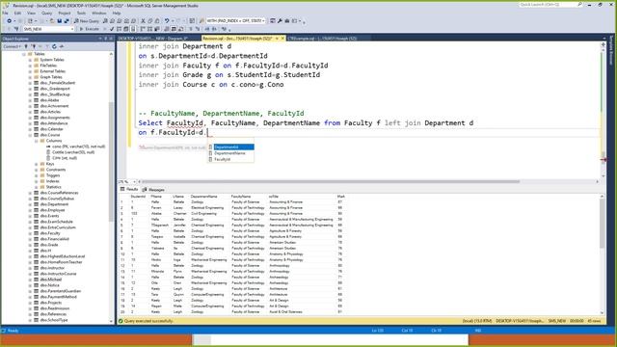Click the Save All icon
The height and width of the screenshot is (347, 617).
67,21
